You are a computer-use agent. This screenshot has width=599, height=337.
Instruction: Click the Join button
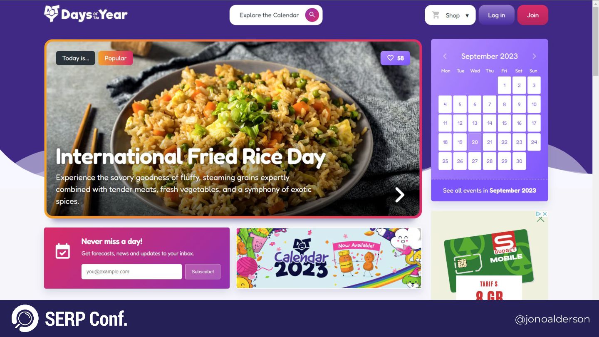point(533,15)
